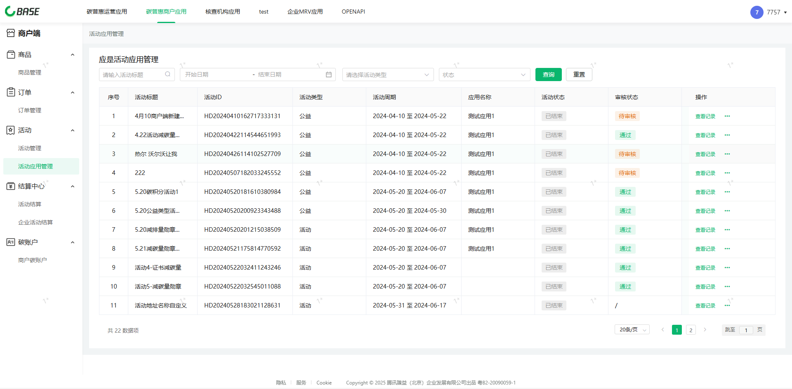This screenshot has width=792, height=389.
Task: Click the search magnifier icon in the title field
Action: coord(167,75)
